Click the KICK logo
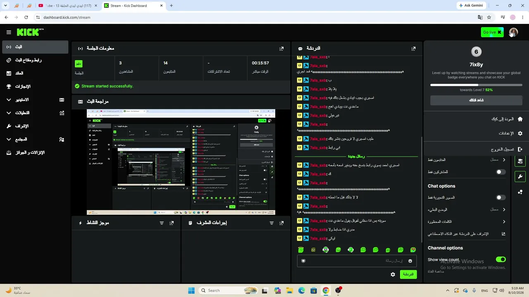529x297 pixels. tap(30, 32)
